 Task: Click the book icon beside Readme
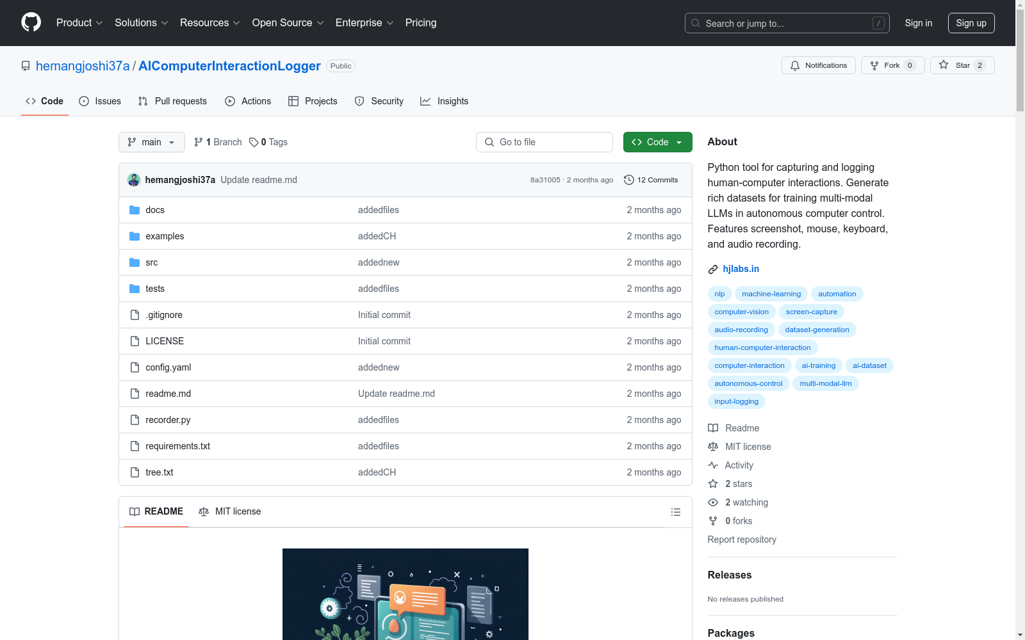713,428
